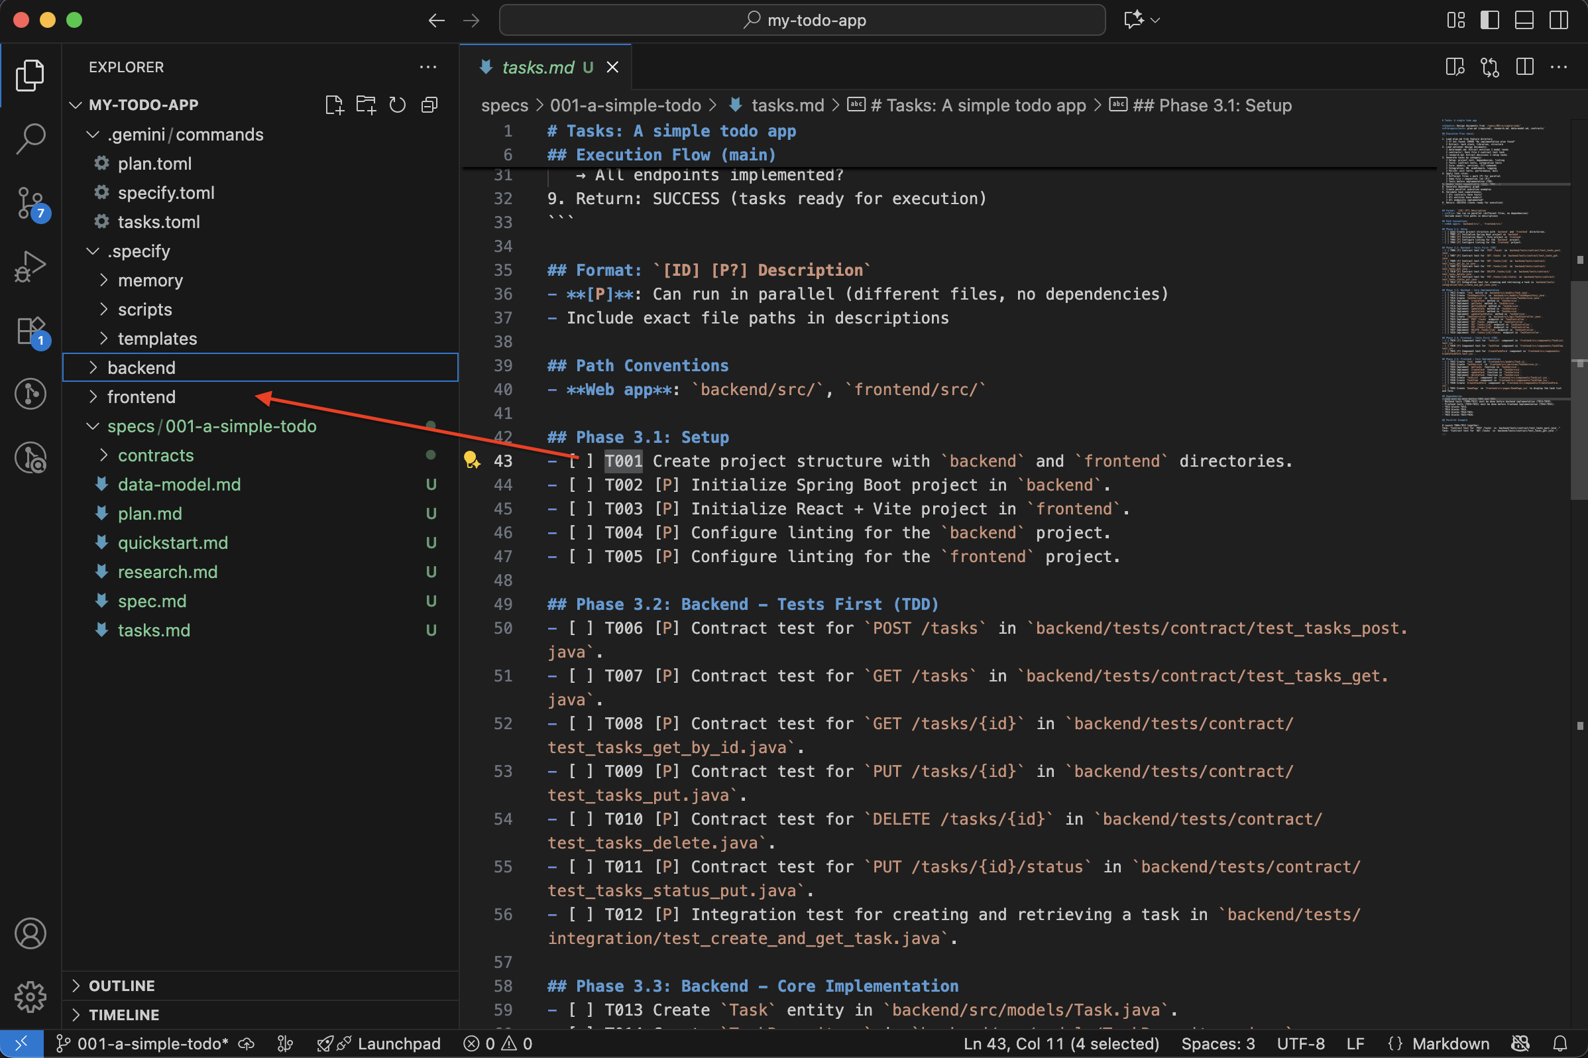Open the Search view in activity bar
Viewport: 1588px width, 1058px height.
(x=30, y=139)
